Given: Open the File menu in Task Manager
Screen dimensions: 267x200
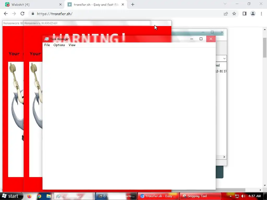Looking at the screenshot, I should (x=47, y=45).
